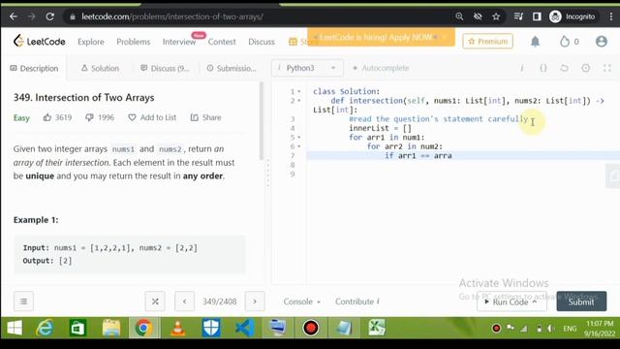Toggle the Autocomplete option
Viewport: 620px width, 349px height.
(x=381, y=68)
